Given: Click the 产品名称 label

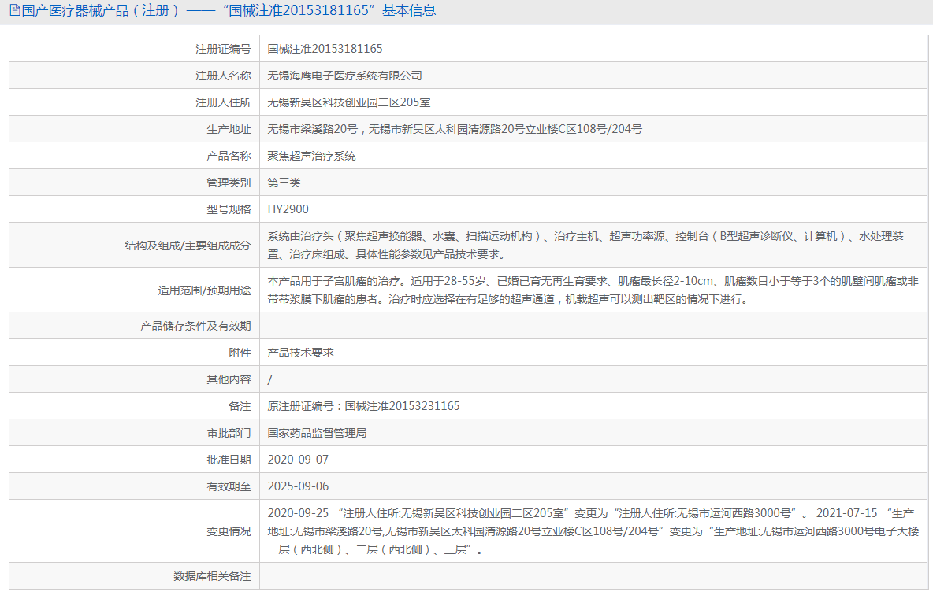Looking at the screenshot, I should 229,156.
